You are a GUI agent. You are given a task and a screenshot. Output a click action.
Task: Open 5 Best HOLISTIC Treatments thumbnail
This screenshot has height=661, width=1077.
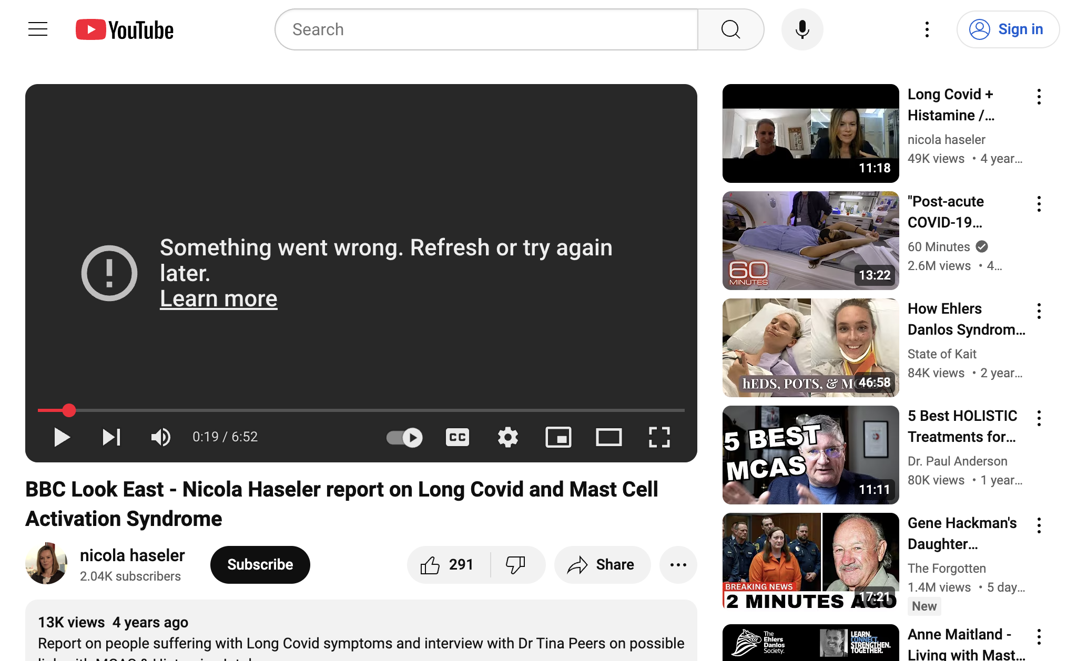[811, 455]
